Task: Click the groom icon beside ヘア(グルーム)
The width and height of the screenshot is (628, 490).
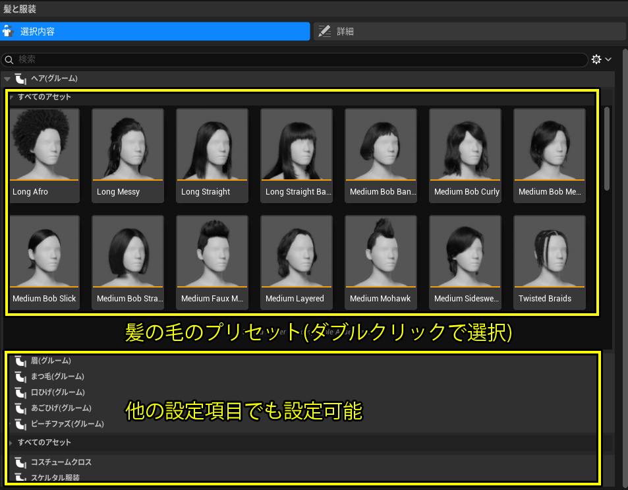Action: (20, 78)
